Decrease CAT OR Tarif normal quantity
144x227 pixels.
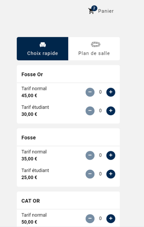point(90,219)
